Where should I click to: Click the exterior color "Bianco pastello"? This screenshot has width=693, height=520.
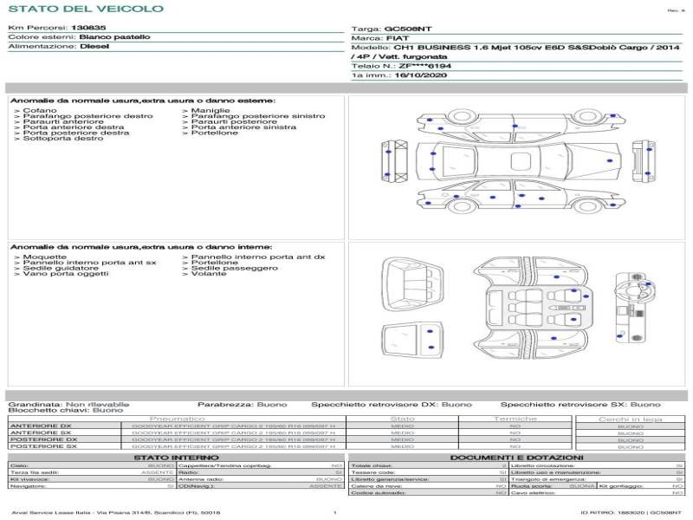(x=114, y=36)
